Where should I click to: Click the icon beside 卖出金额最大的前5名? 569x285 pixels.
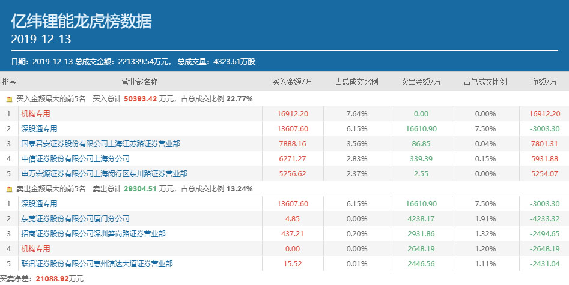pos(9,189)
